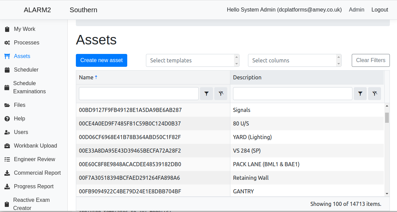Click Select templates stepper arrows
The width and height of the screenshot is (397, 212).
pyautogui.click(x=237, y=60)
